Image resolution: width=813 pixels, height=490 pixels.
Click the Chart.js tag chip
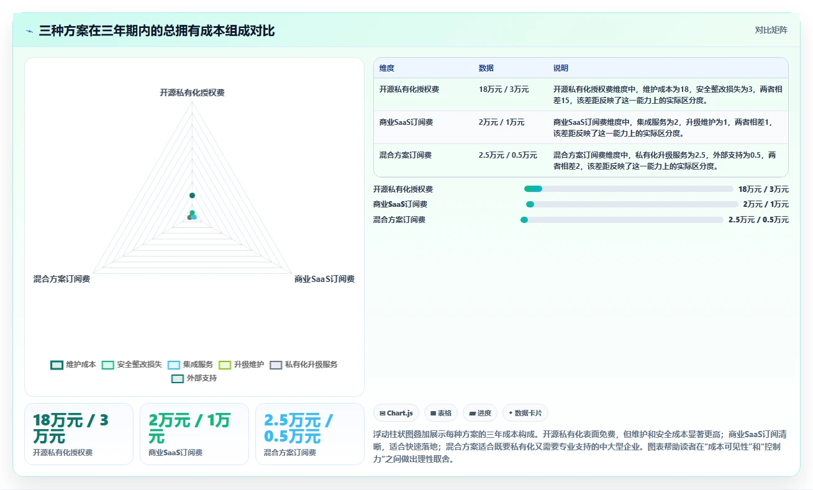tap(396, 413)
